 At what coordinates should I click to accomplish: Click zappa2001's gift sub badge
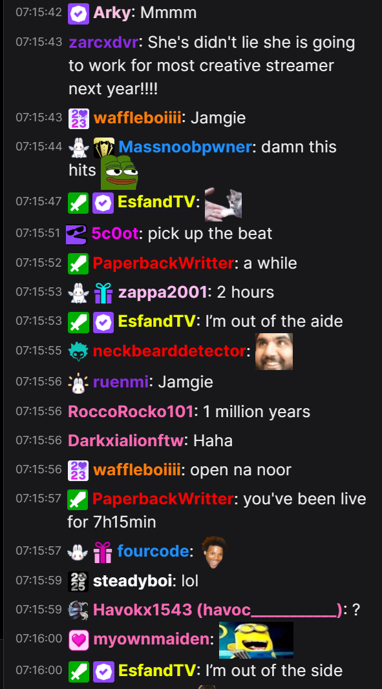click(103, 293)
